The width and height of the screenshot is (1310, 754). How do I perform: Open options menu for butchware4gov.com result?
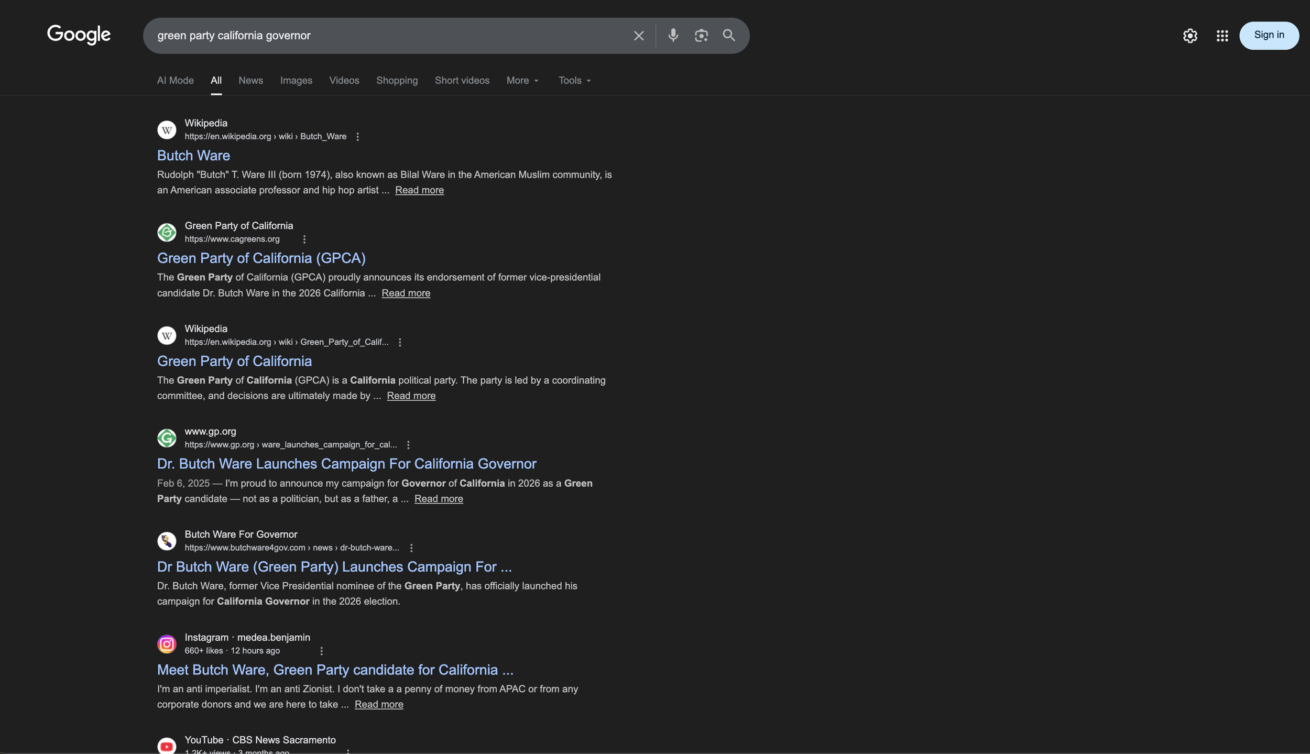coord(411,548)
